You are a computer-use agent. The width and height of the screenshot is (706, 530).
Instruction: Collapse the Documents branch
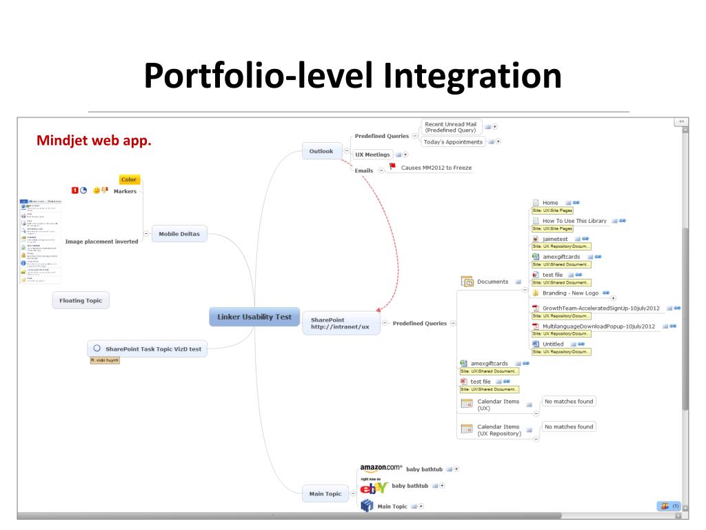pos(525,290)
